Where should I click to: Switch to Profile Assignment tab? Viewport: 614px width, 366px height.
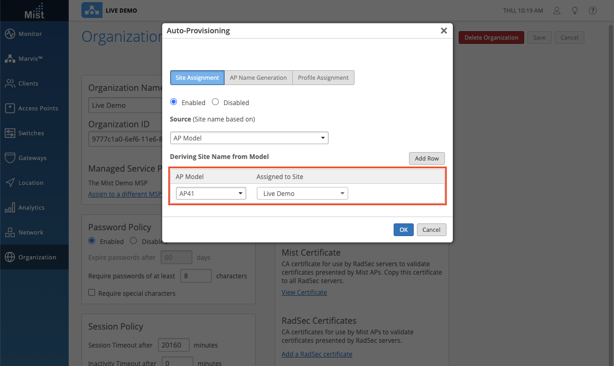[323, 78]
